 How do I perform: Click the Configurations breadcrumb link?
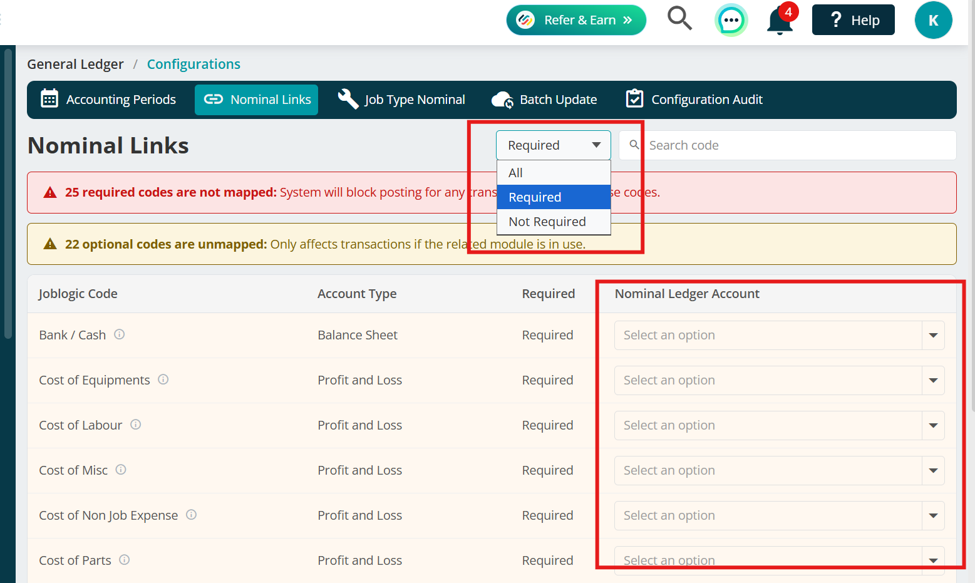point(193,64)
